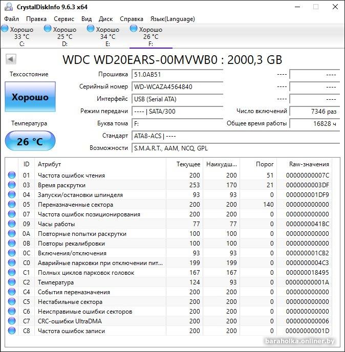
Task: Click the 26 °C temperature button
Action: coord(30,141)
